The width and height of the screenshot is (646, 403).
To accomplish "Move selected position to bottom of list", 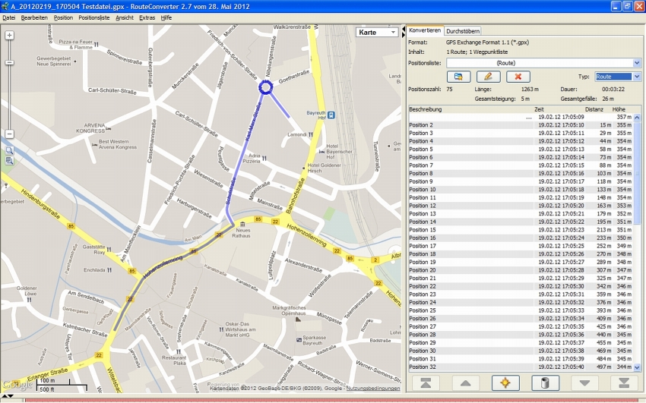I will (x=624, y=383).
